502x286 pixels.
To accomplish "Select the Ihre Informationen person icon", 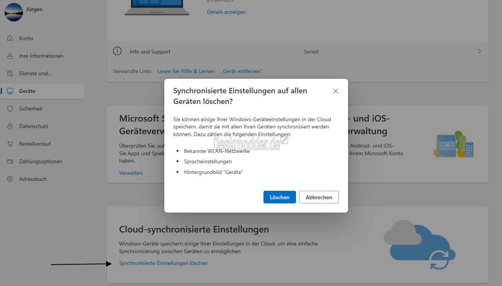I will (10, 56).
